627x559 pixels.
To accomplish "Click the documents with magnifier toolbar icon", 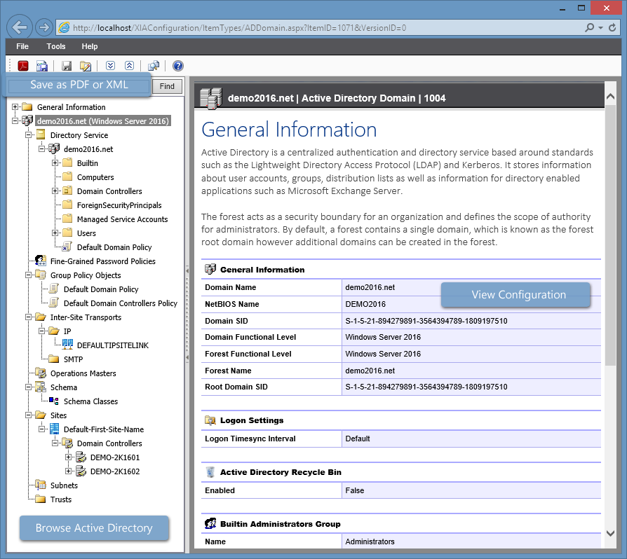I will click(154, 66).
